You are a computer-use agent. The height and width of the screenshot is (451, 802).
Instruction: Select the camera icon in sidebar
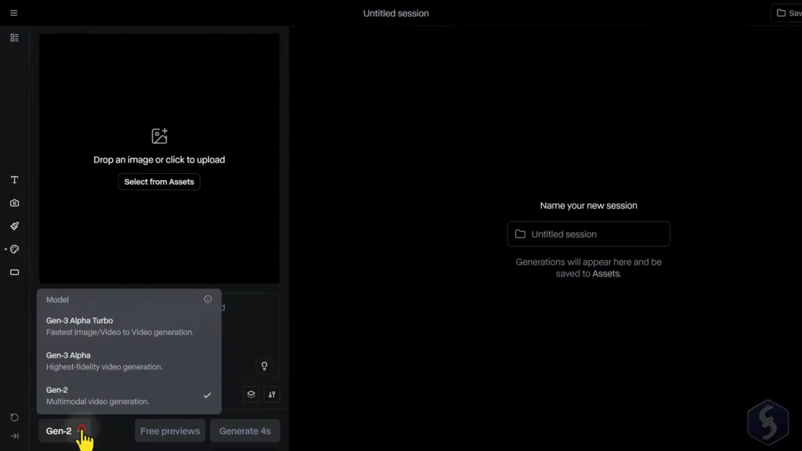click(14, 203)
